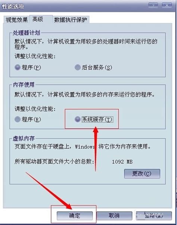Confirm with the 确定 button
The height and width of the screenshot is (225, 177).
(75, 216)
